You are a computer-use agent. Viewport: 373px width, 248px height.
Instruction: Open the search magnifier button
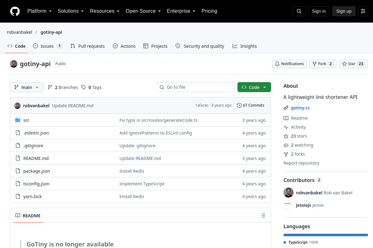pos(299,11)
